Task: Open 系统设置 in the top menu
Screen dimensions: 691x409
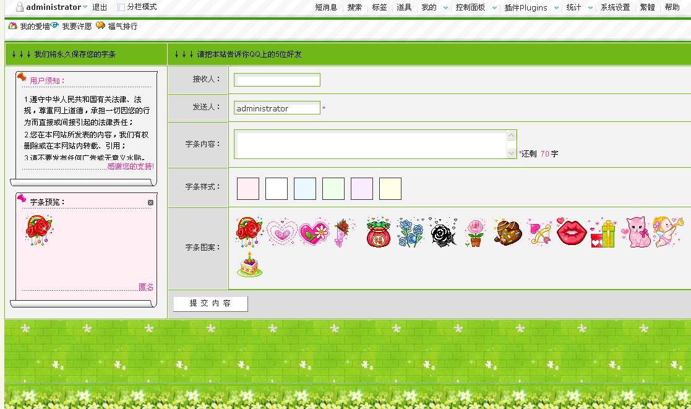Action: (615, 7)
